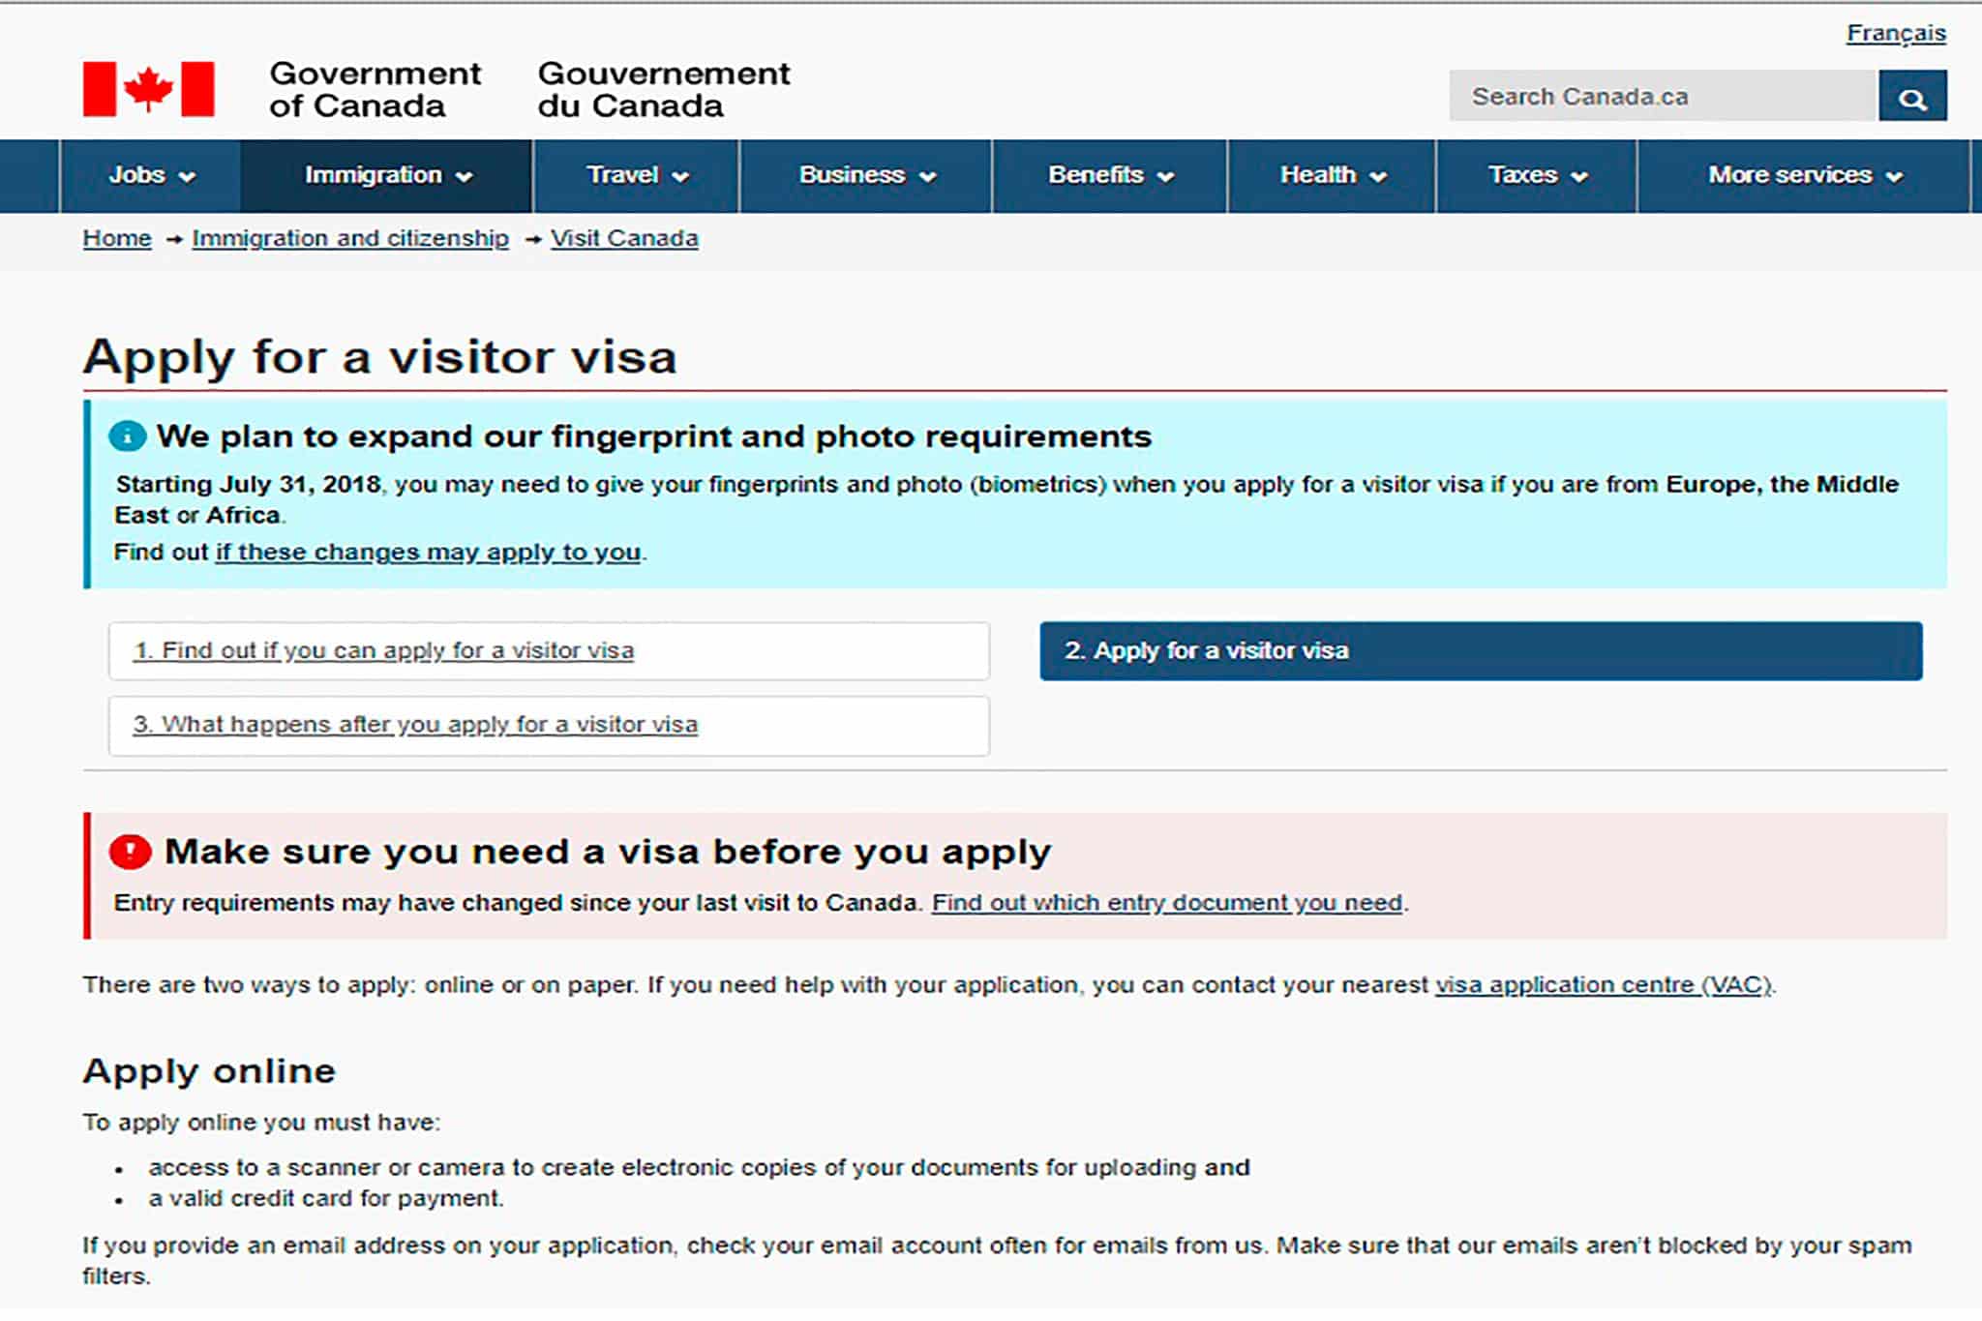Go to Home breadcrumb link
The height and width of the screenshot is (1321, 1982).
click(117, 238)
